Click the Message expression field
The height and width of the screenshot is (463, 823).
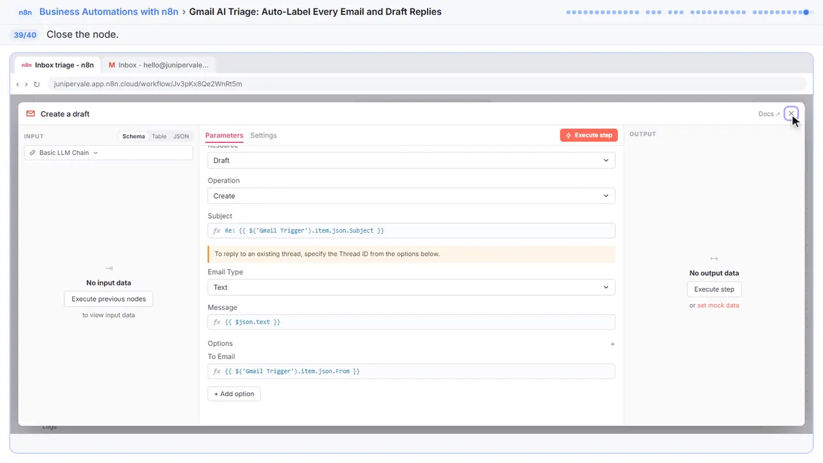coord(411,322)
